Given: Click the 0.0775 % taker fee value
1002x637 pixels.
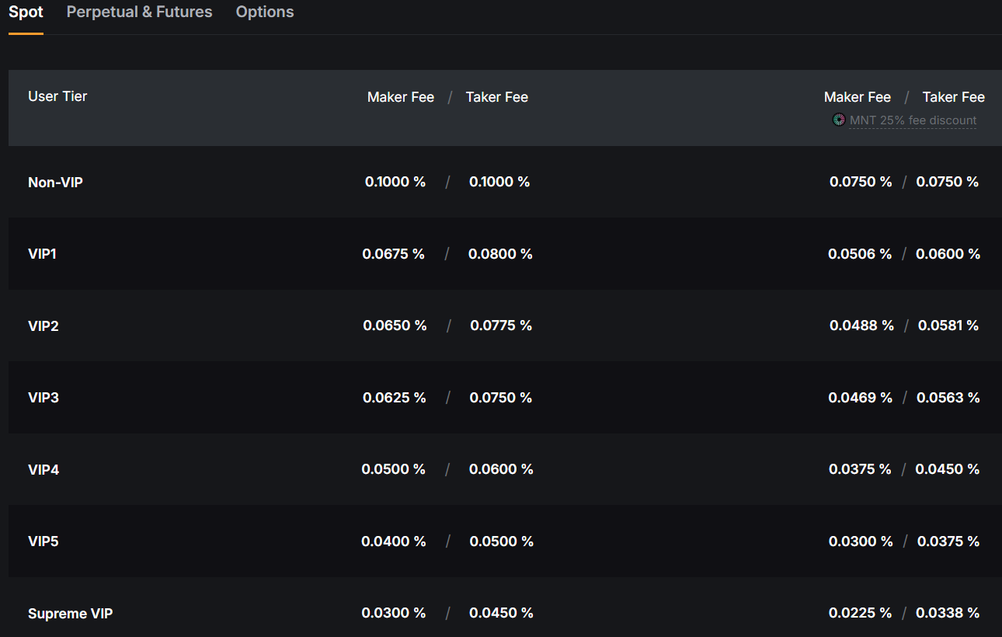Looking at the screenshot, I should (x=501, y=325).
